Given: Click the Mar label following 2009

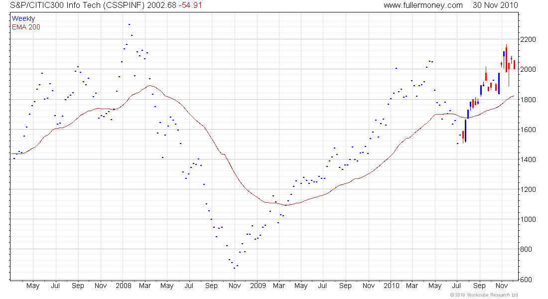Looking at the screenshot, I should pyautogui.click(x=279, y=286).
